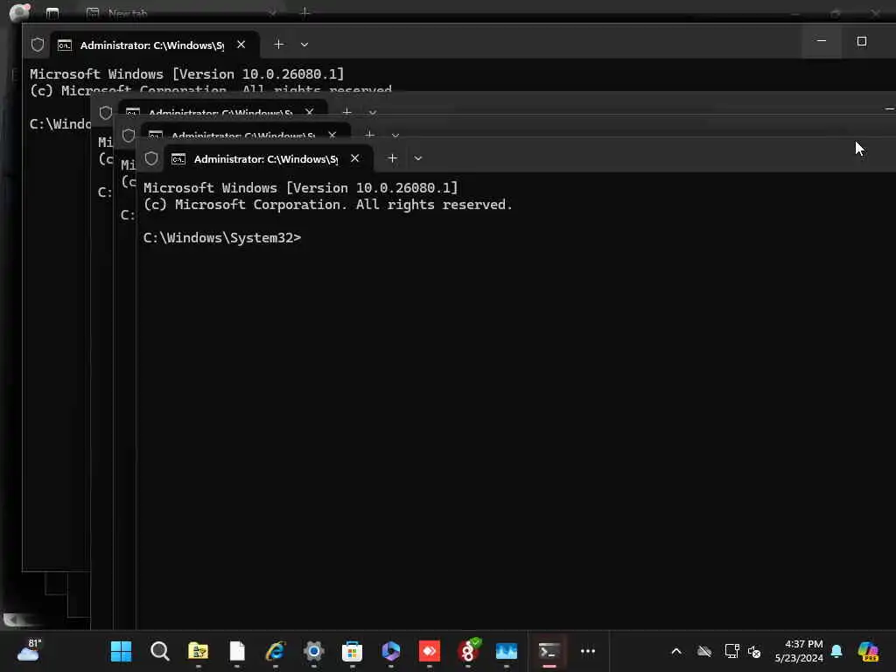The height and width of the screenshot is (672, 896).
Task: Expand the profile dropdown in the front Terminal window
Action: [x=418, y=158]
